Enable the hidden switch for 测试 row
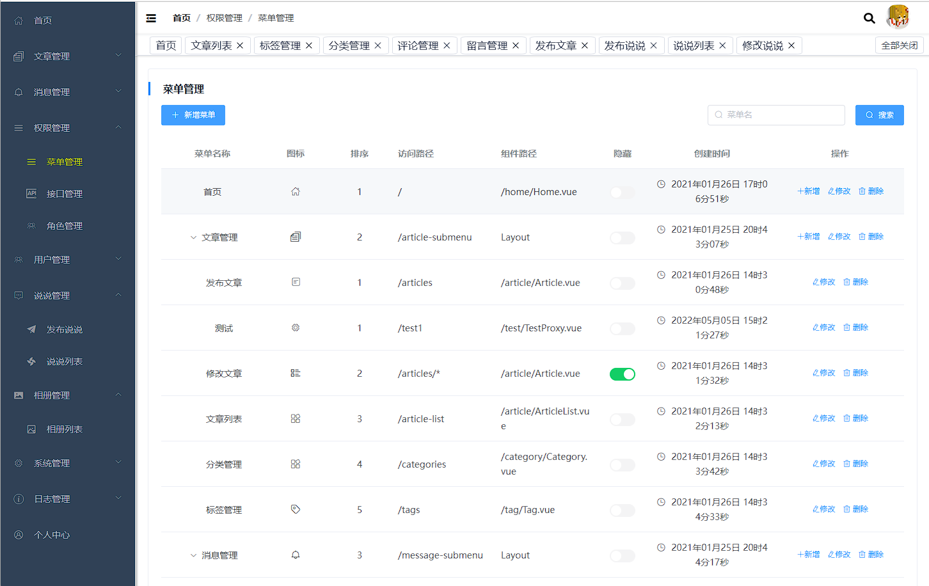Screen dimensions: 929x586 pyautogui.click(x=622, y=328)
